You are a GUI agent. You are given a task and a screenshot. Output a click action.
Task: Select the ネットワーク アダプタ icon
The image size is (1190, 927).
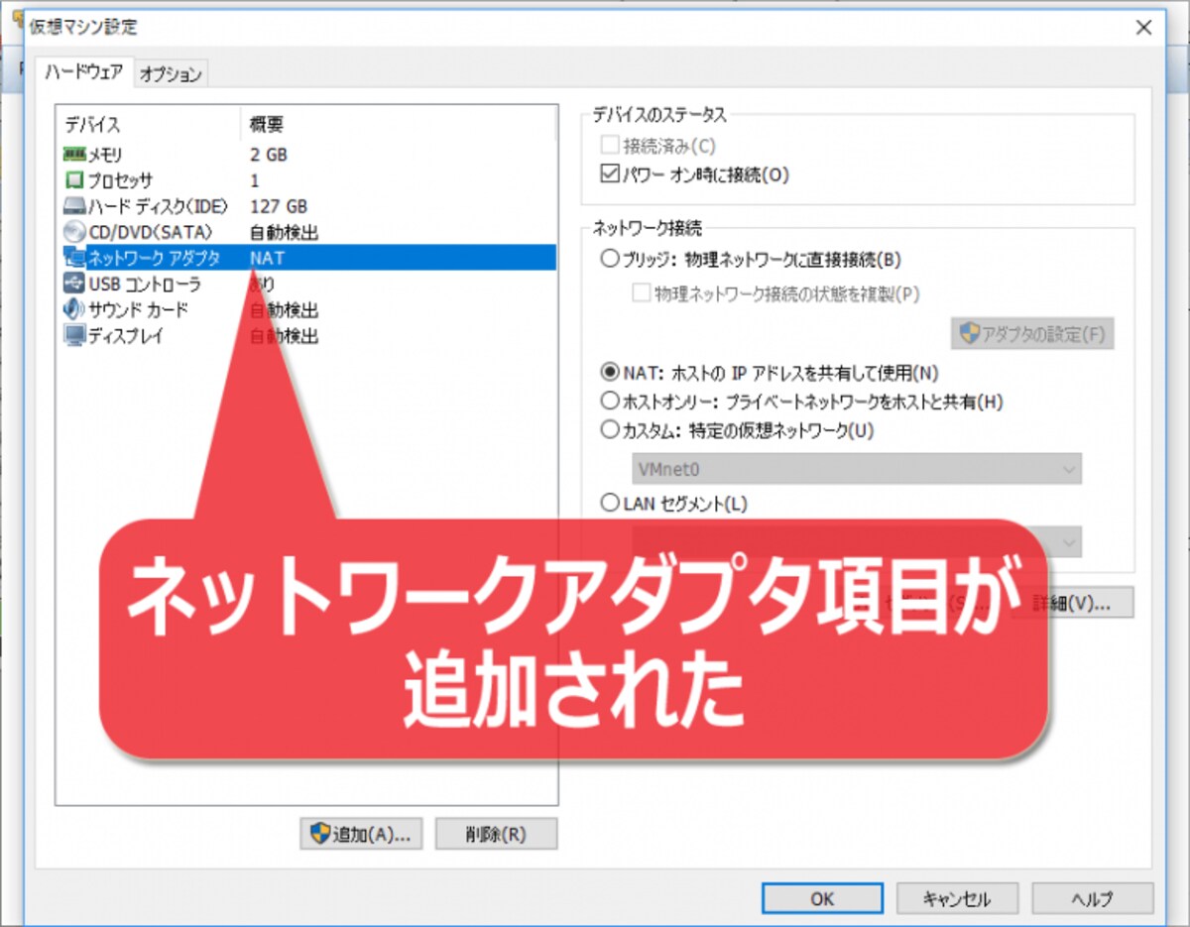[74, 258]
